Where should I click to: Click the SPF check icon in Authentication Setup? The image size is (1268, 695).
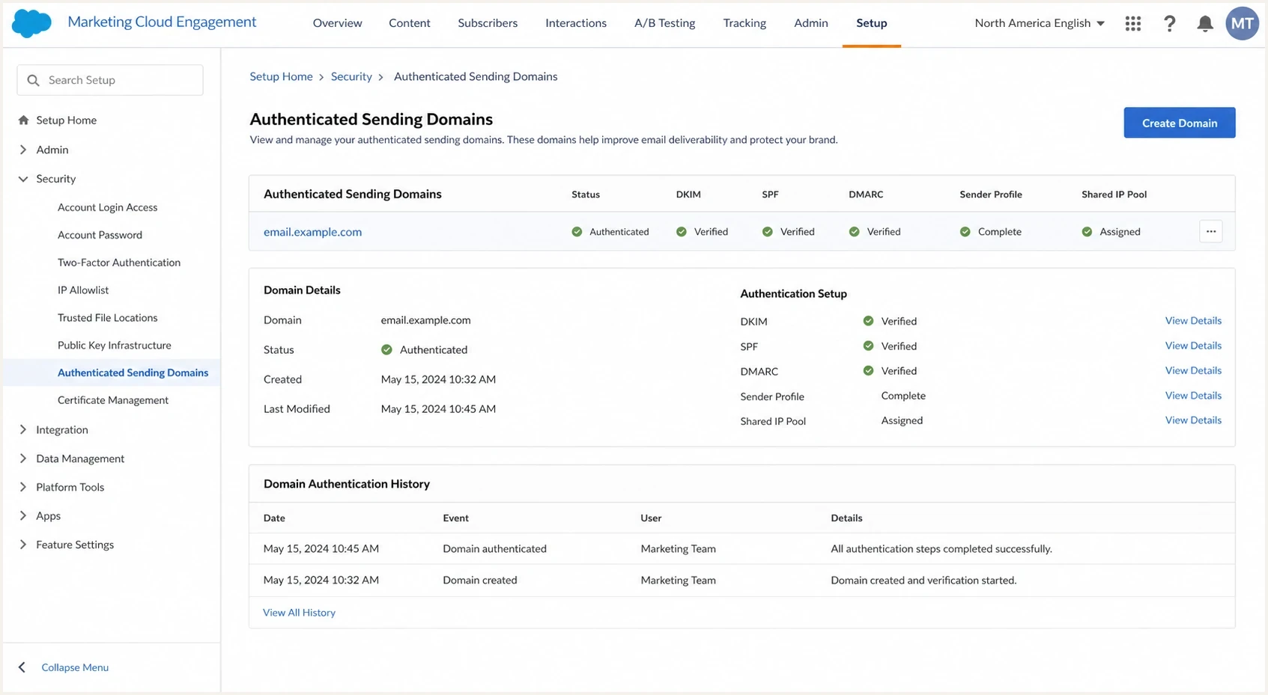point(868,346)
